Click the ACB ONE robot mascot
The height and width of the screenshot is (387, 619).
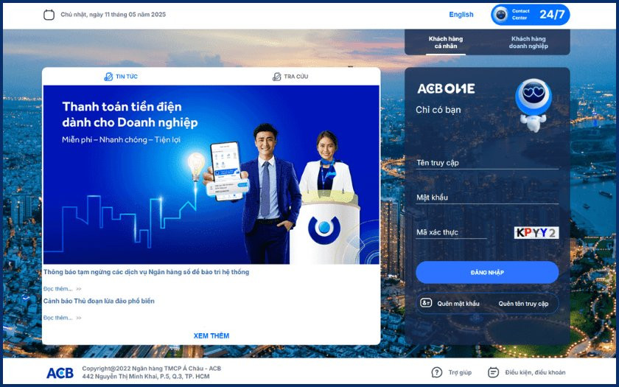pyautogui.click(x=532, y=103)
